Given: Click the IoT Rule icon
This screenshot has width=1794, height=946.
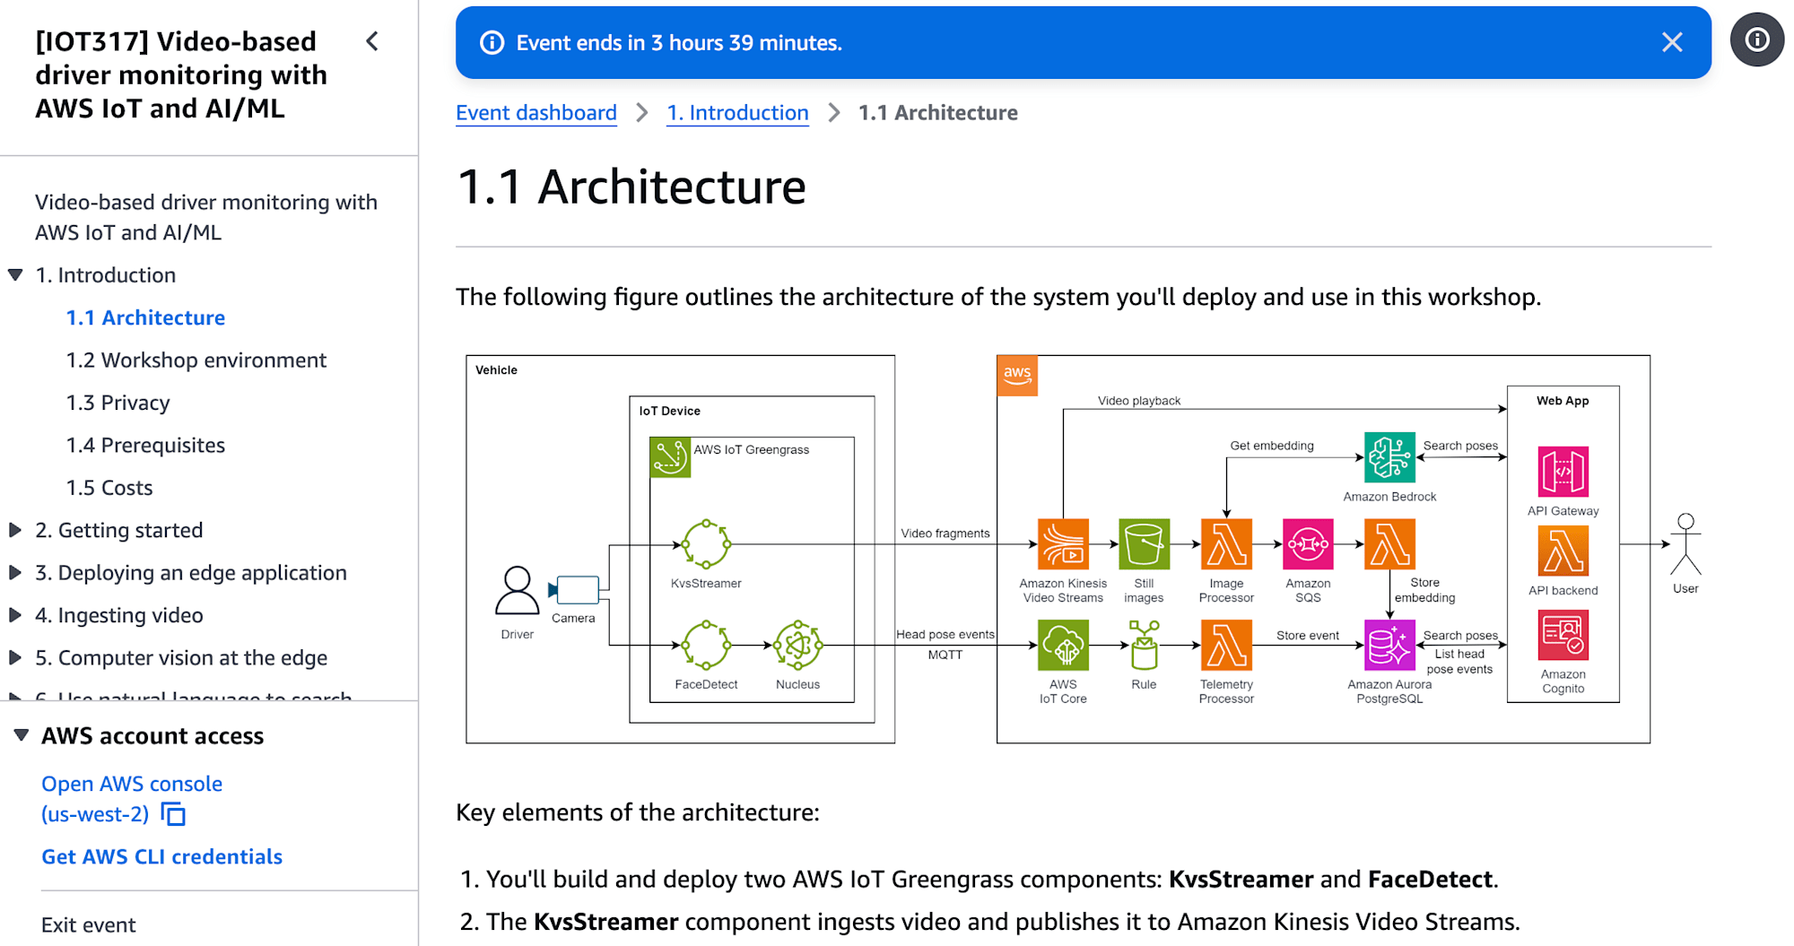Looking at the screenshot, I should [1144, 646].
